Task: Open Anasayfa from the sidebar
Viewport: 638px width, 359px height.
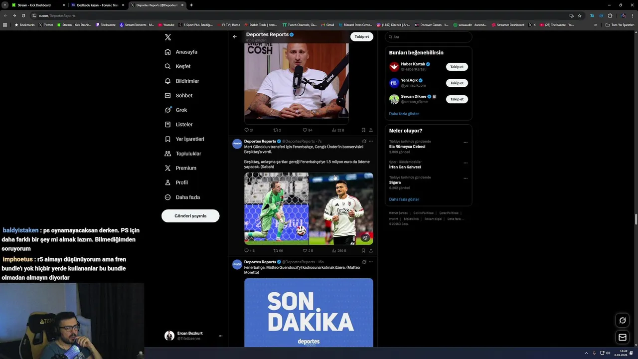Action: (181, 52)
